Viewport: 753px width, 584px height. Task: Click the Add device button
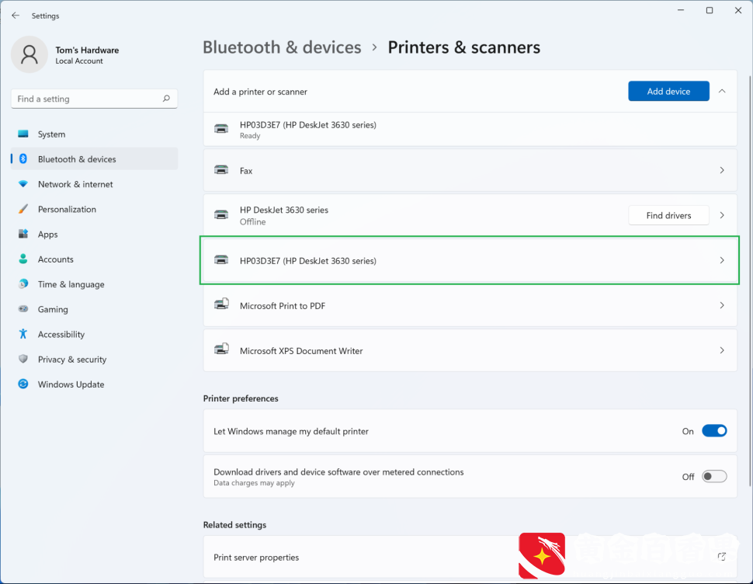(668, 92)
